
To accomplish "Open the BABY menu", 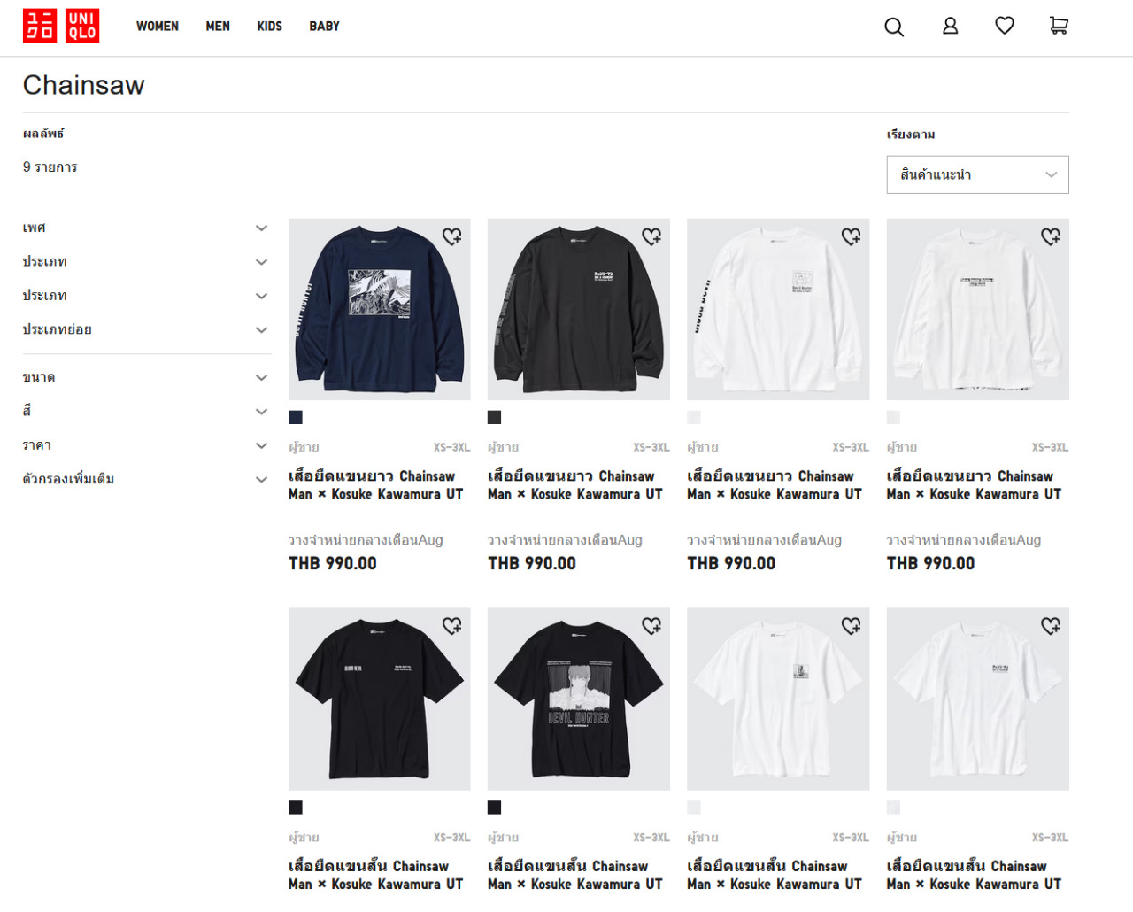I will [324, 27].
